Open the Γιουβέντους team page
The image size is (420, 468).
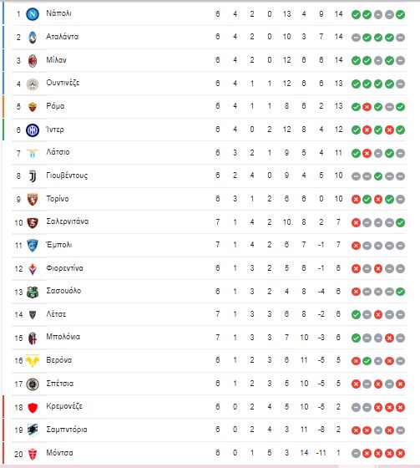(67, 175)
